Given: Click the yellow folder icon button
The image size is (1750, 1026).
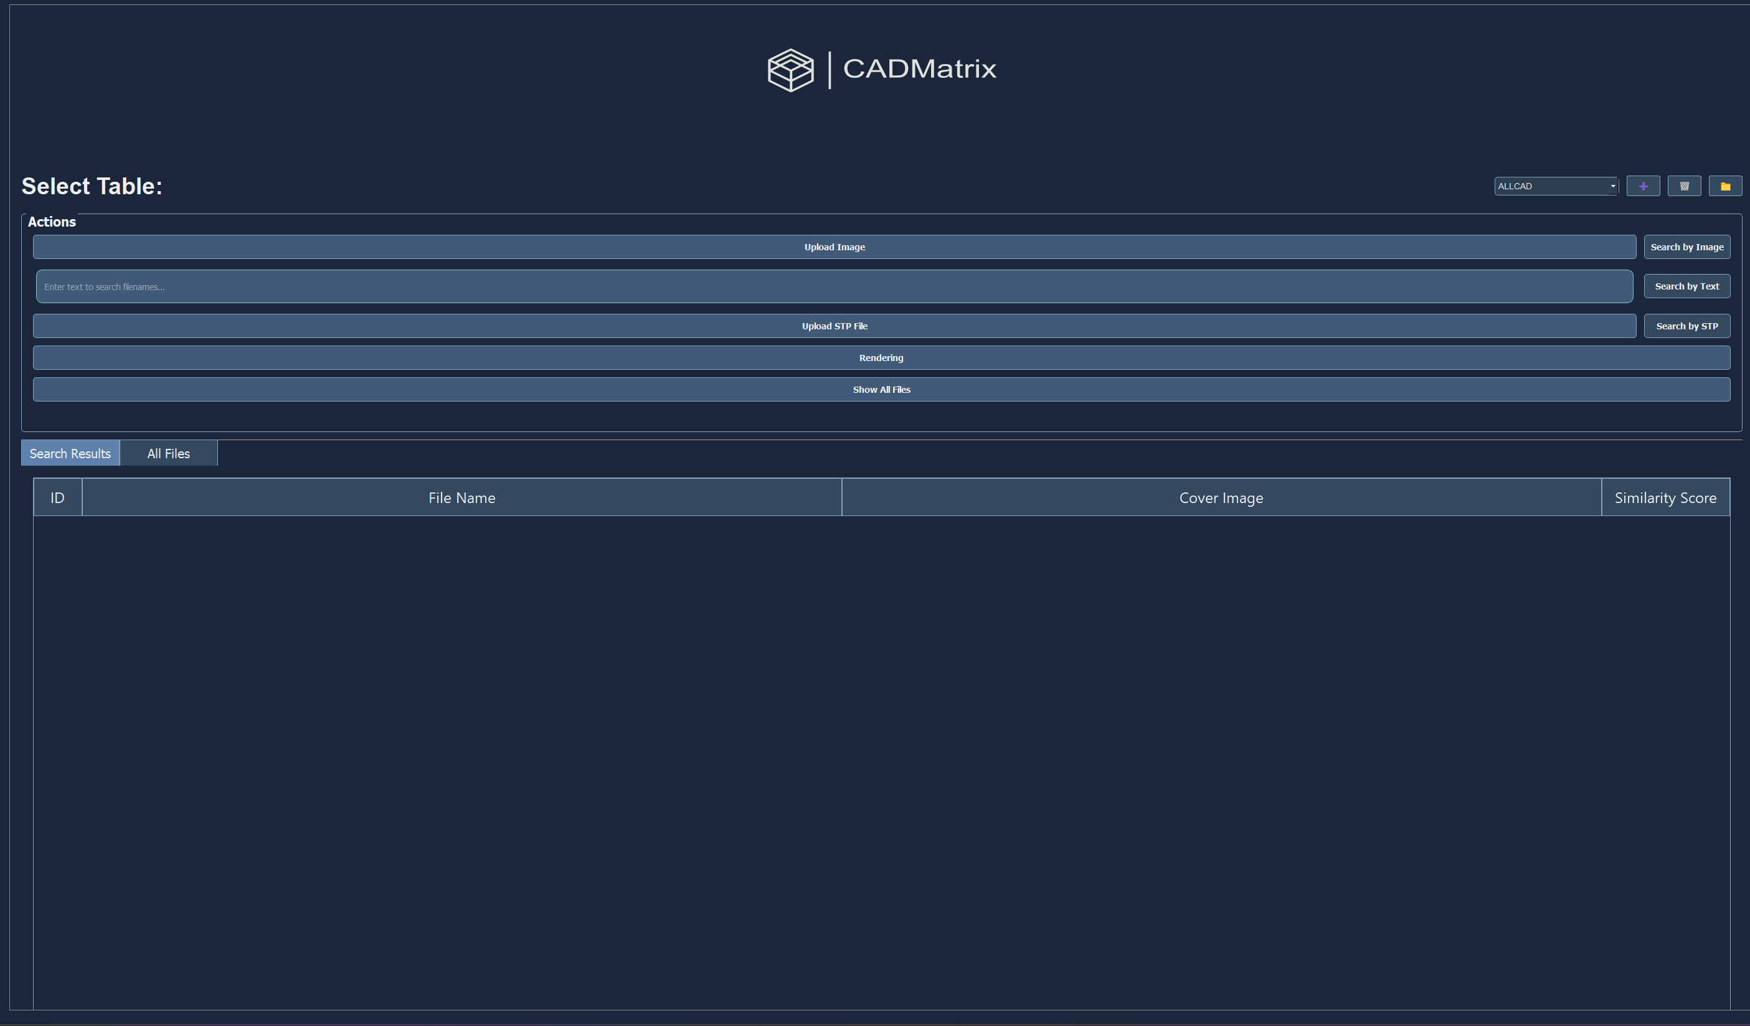Looking at the screenshot, I should pos(1724,186).
